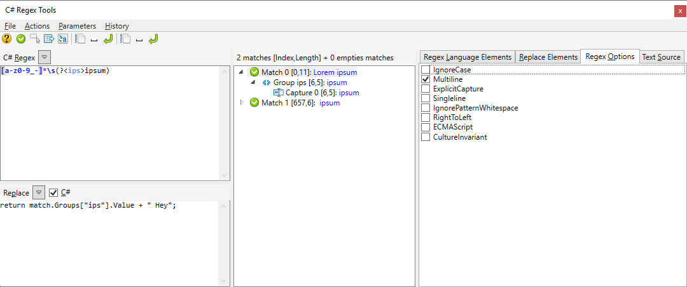Open the Actions menu
Screen dimensions: 687x287
point(37,26)
